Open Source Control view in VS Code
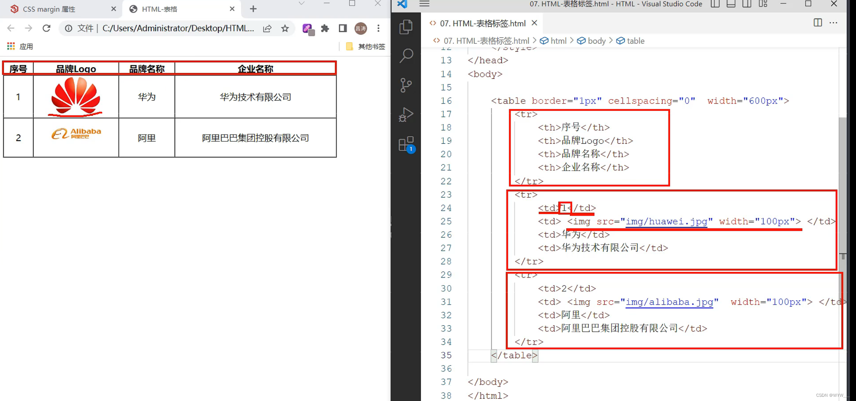The image size is (856, 401). click(406, 85)
